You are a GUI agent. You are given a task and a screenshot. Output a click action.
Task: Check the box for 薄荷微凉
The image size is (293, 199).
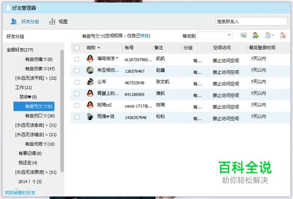(77, 59)
